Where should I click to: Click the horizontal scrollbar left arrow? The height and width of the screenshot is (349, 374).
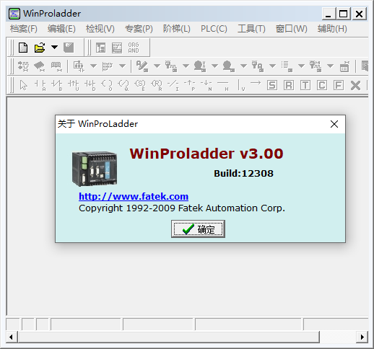[x=12, y=337]
